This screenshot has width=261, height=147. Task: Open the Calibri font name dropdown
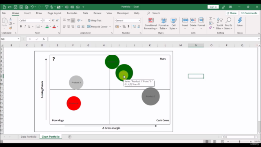click(x=41, y=20)
